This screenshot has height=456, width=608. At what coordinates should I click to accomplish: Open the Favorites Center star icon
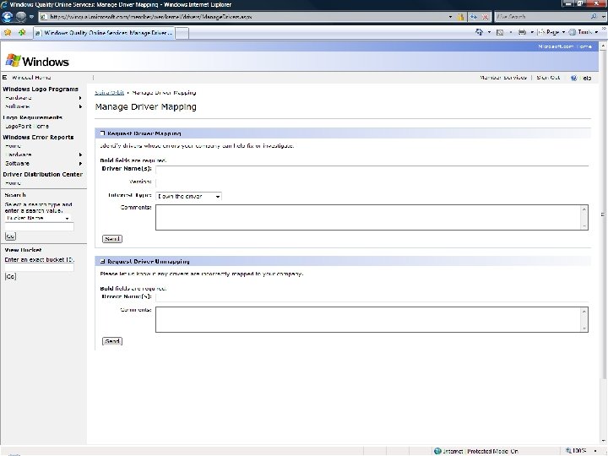coord(8,33)
